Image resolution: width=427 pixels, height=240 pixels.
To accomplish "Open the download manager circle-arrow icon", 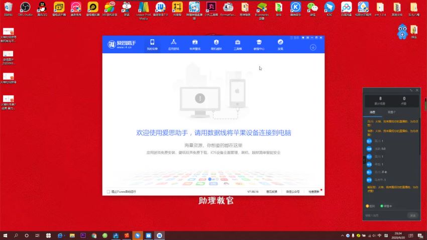I will 313,47.
